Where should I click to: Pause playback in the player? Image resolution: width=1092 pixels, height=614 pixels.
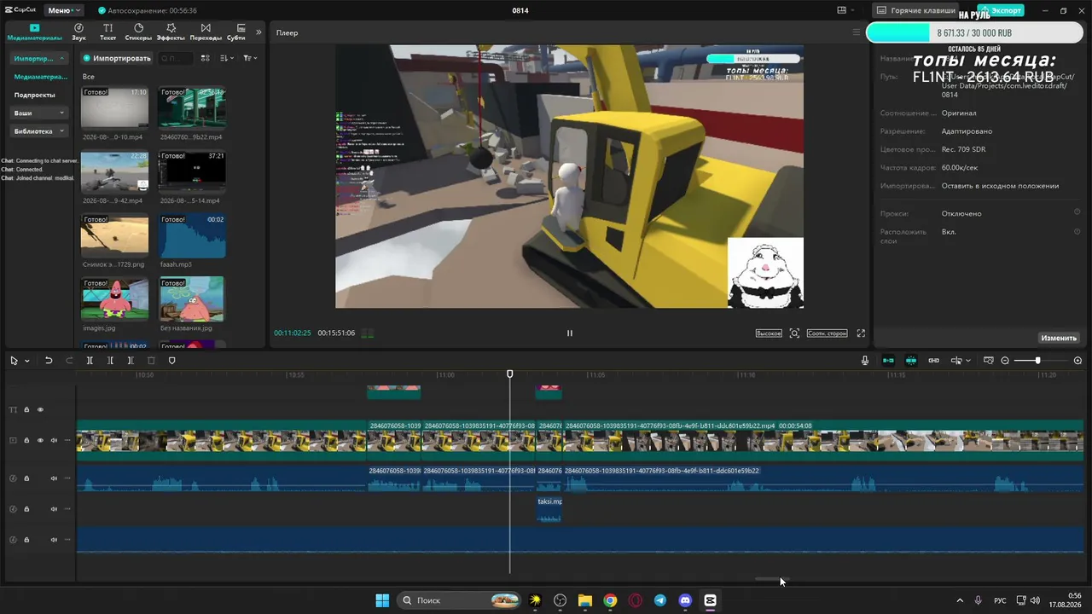(570, 333)
